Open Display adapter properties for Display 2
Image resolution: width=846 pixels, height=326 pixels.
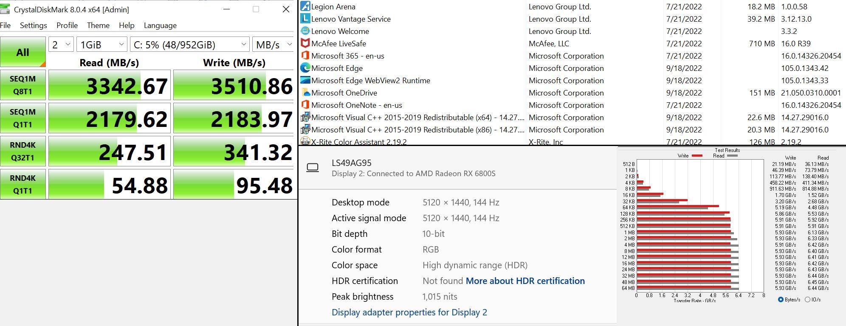tap(409, 312)
